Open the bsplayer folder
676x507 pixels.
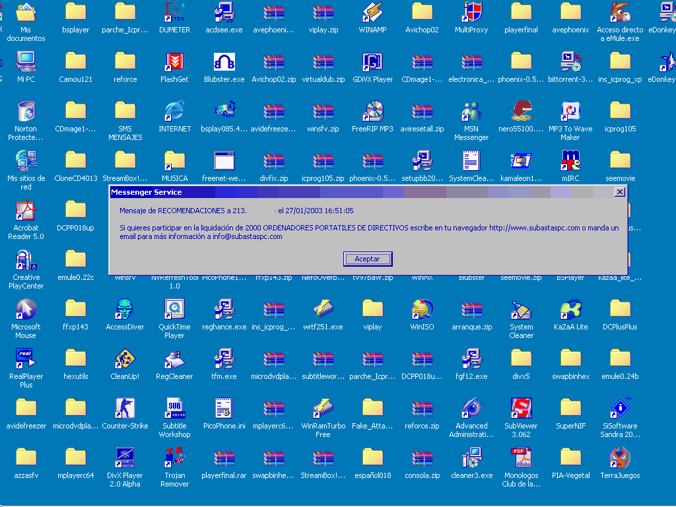point(75,12)
